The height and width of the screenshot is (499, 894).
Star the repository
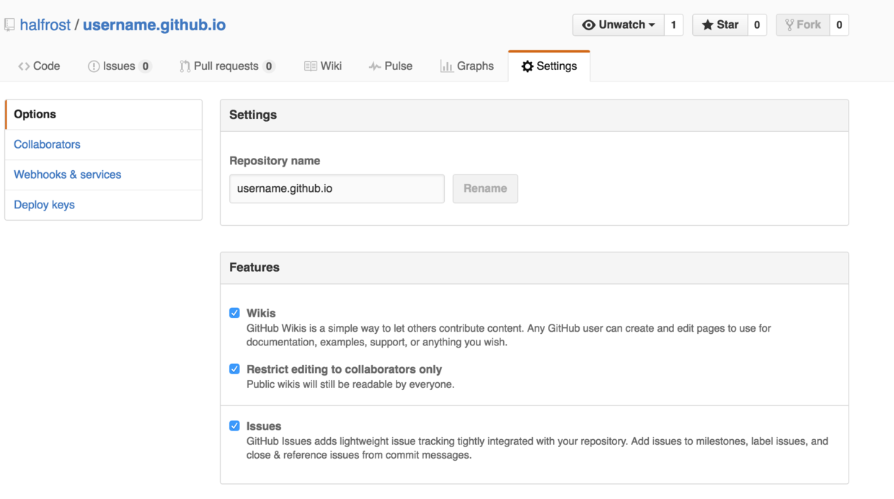(x=720, y=25)
